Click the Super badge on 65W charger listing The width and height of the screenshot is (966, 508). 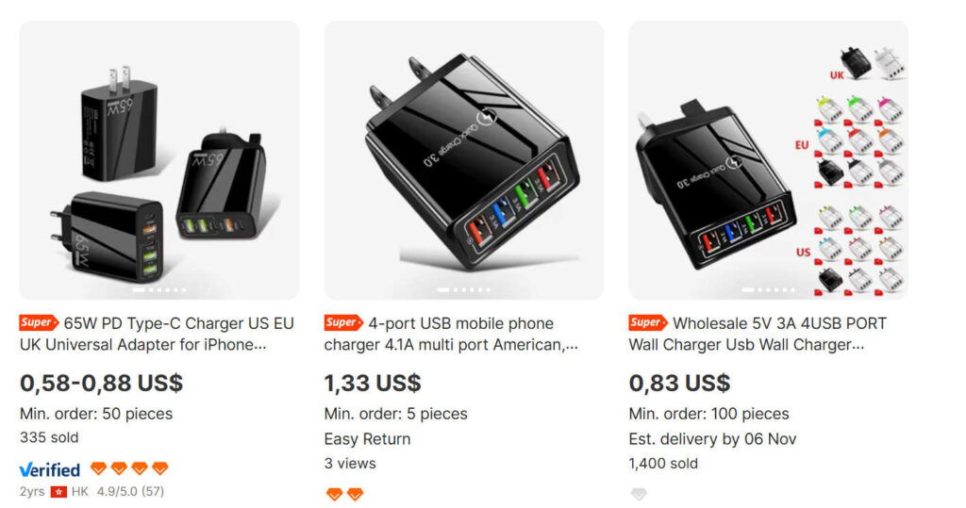coord(39,322)
